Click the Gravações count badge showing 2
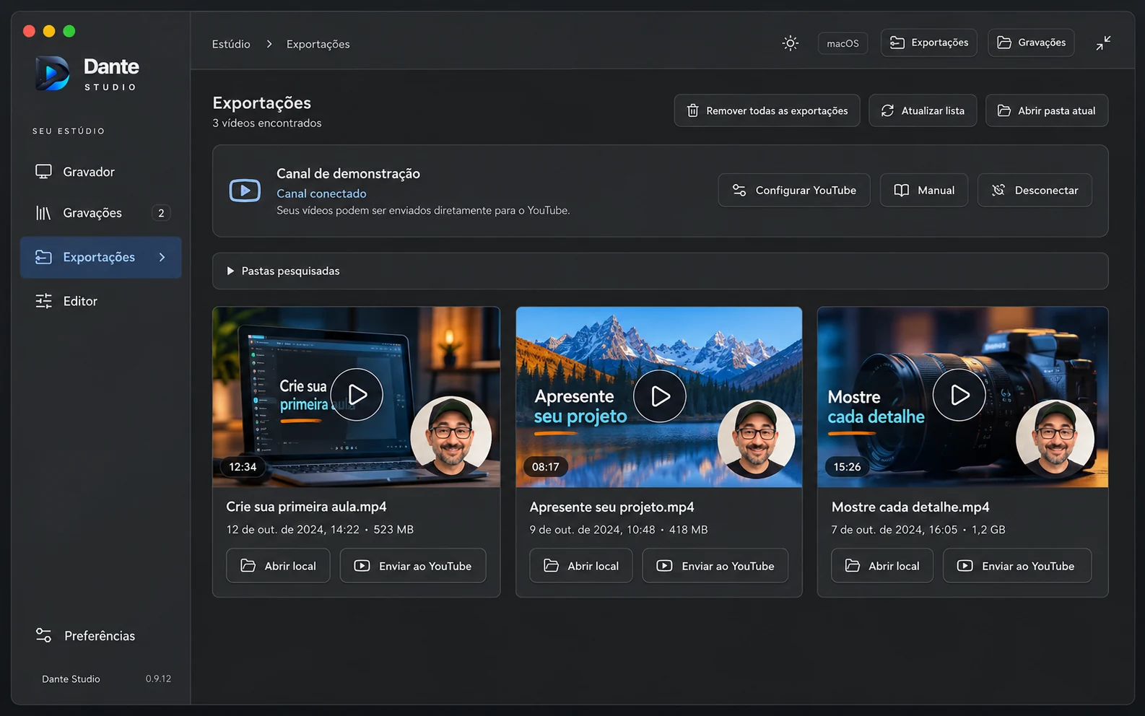Viewport: 1145px width, 716px height. click(x=161, y=213)
